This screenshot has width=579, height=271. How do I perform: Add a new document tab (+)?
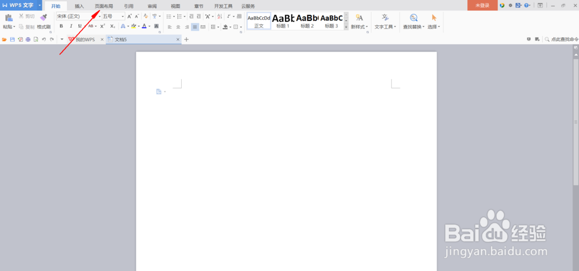tap(186, 39)
